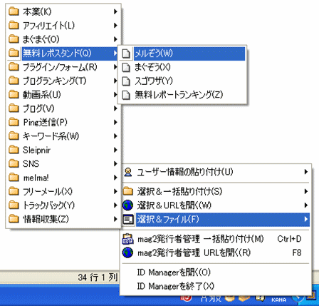This screenshot has height=306, width=319.
Task: Click mag2発行者管理 一括貼り付け(M) label
Action: (x=201, y=239)
